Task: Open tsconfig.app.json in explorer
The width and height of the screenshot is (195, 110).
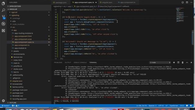Action: pos(29,99)
